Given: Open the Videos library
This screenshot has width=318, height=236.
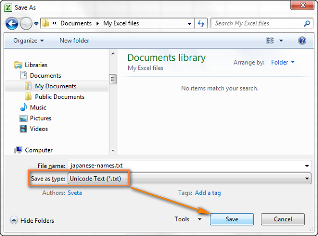Looking at the screenshot, I should tap(39, 129).
